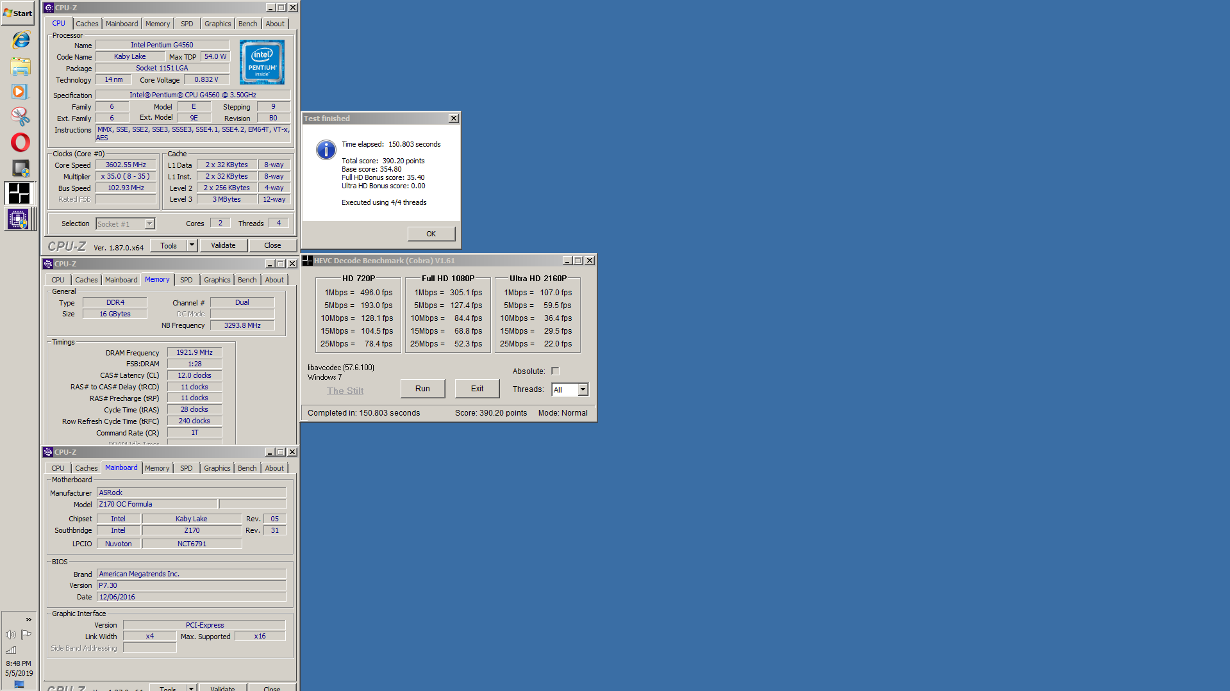Open the Graphics tab in top CPU-Z window
This screenshot has width=1230, height=691.
click(x=218, y=24)
